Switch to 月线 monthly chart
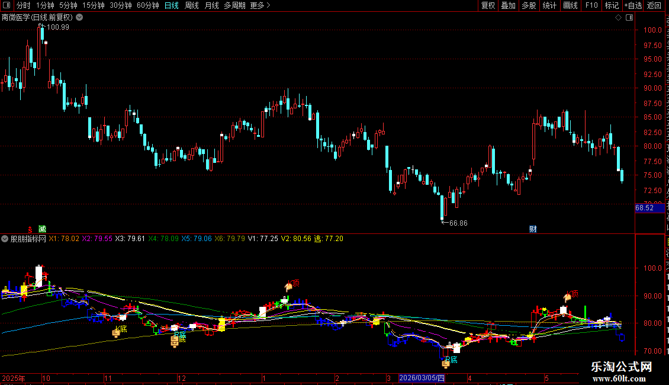 (x=211, y=5)
